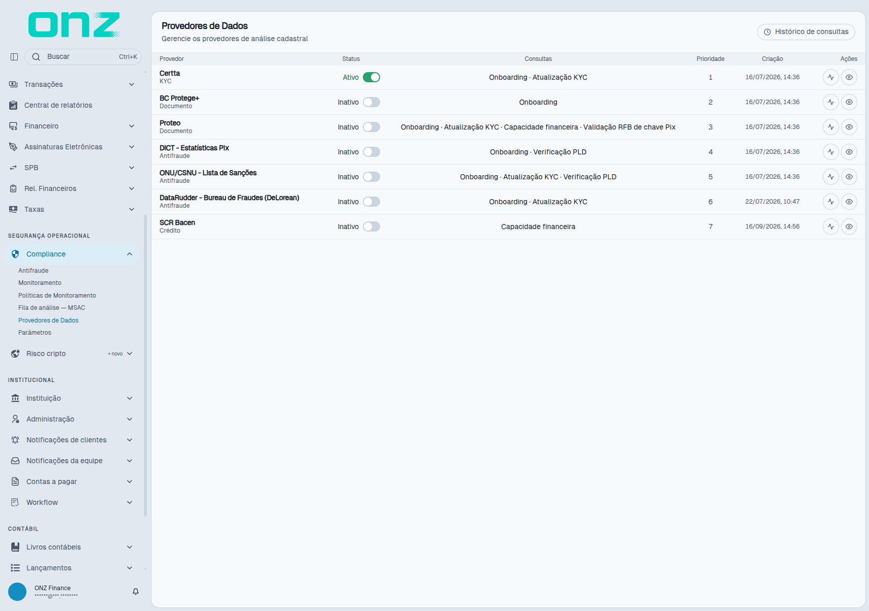The image size is (869, 611).
Task: Open activity pulse icon for DICT row
Action: coord(831,152)
